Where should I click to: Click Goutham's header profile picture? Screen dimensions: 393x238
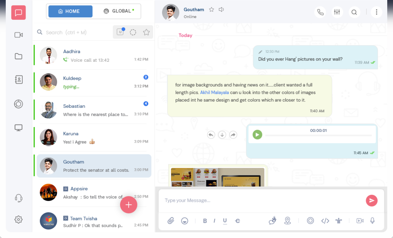point(170,12)
